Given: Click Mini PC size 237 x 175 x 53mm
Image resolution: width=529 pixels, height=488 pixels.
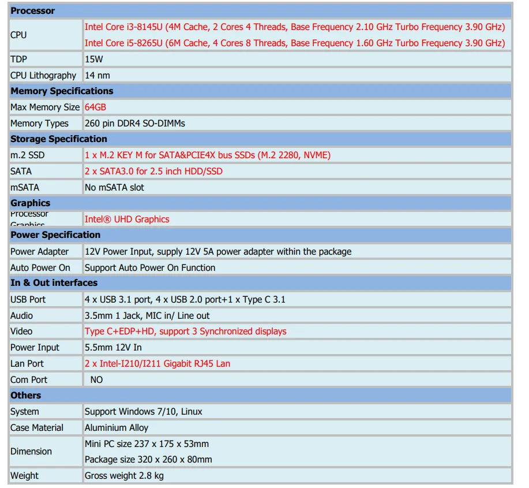Looking at the screenshot, I should (x=147, y=445).
